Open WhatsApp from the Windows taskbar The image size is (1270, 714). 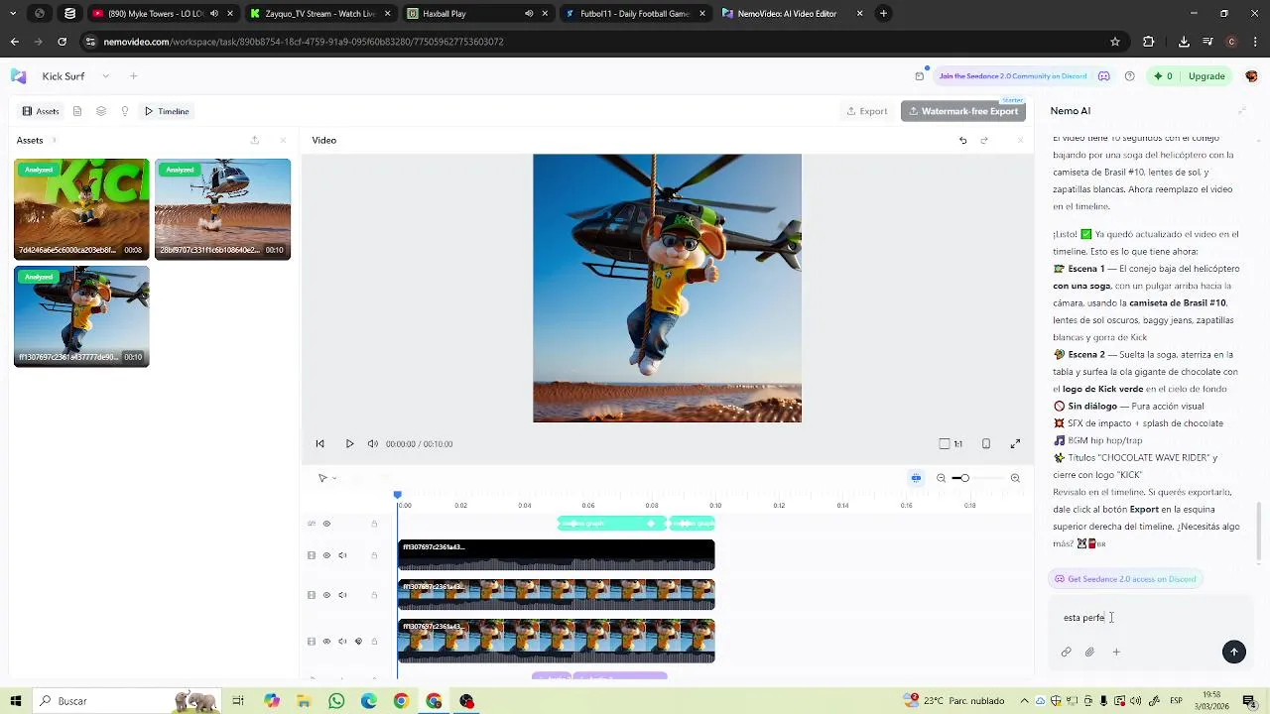(x=336, y=701)
